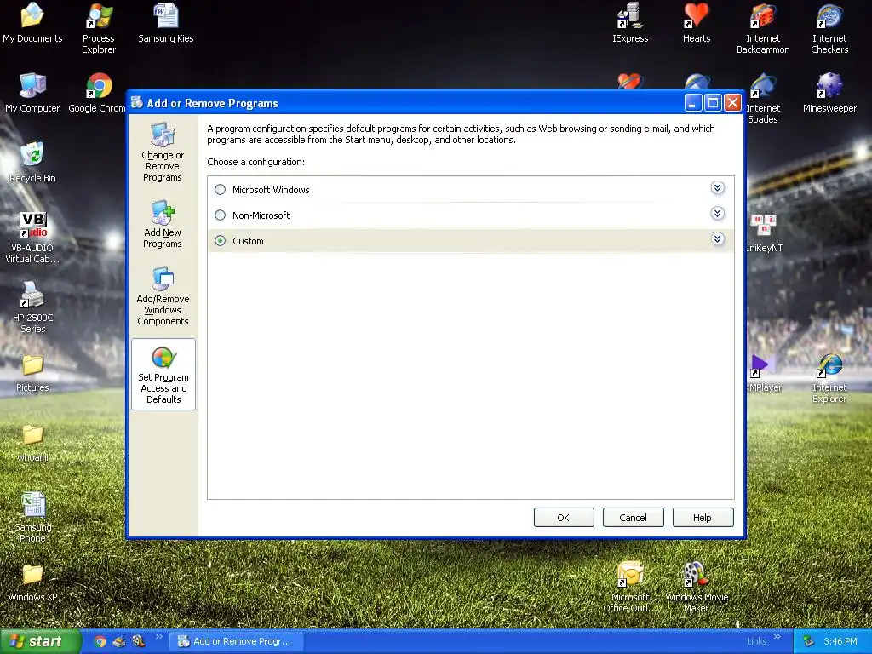The image size is (872, 654).
Task: Select VB-AUDIO Virtual Cable desktop shortcut
Action: click(x=32, y=238)
